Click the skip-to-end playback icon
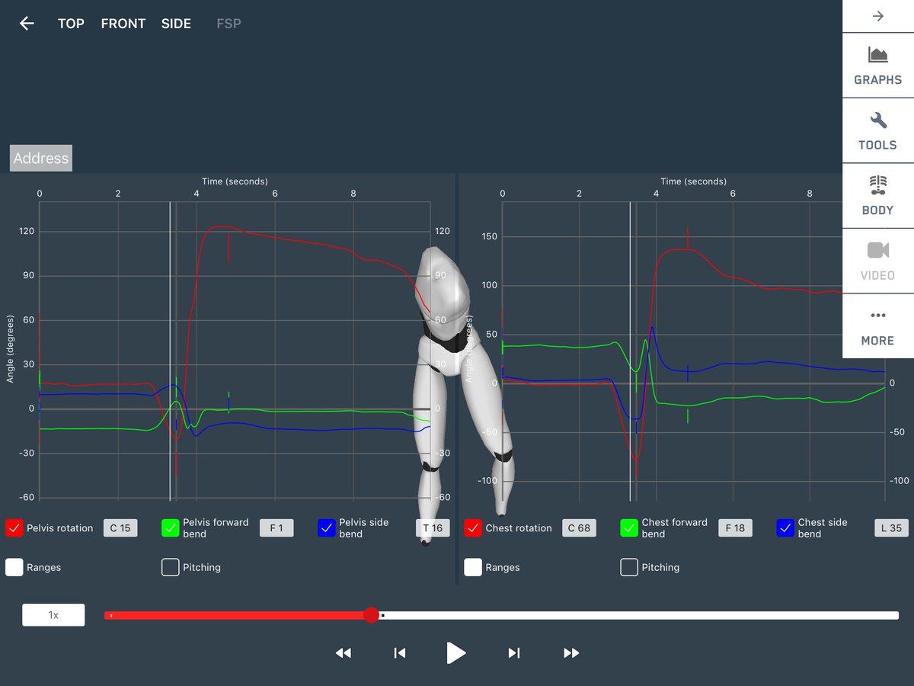914x686 pixels. coord(513,652)
